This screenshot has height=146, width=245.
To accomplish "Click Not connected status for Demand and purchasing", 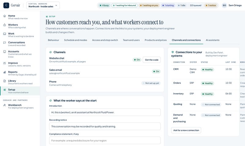I will pyautogui.click(x=211, y=115).
